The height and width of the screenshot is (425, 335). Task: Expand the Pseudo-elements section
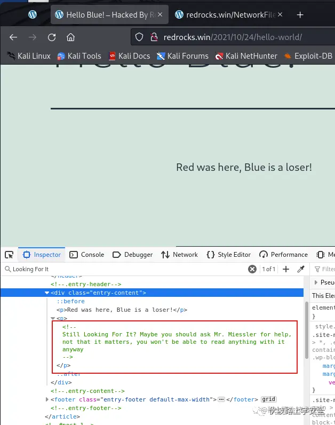(316, 282)
